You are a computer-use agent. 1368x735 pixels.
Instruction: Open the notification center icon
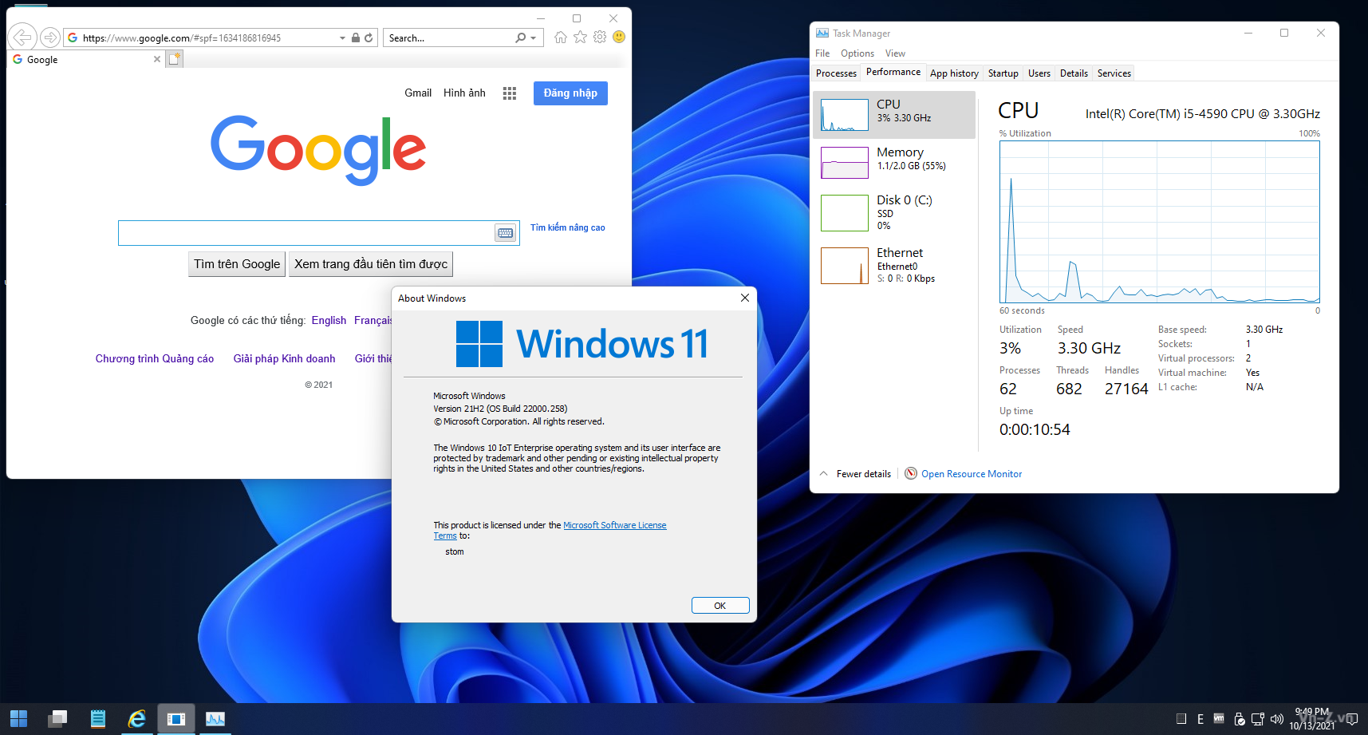(1351, 719)
